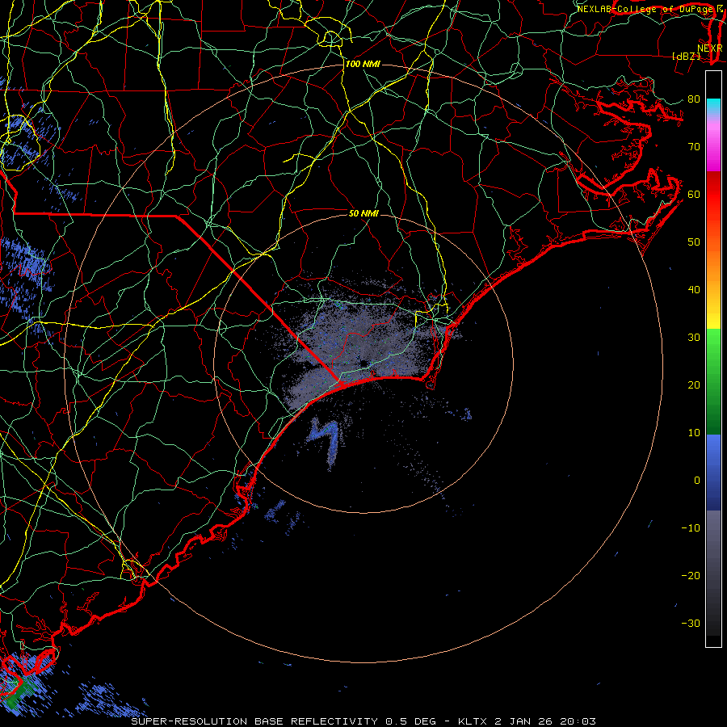
Task: Click the [dBZ] unit label
Action: tap(686, 56)
